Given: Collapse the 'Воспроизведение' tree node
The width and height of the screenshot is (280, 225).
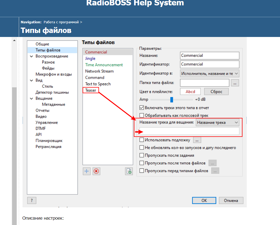Looking at the screenshot, I should tap(32, 56).
